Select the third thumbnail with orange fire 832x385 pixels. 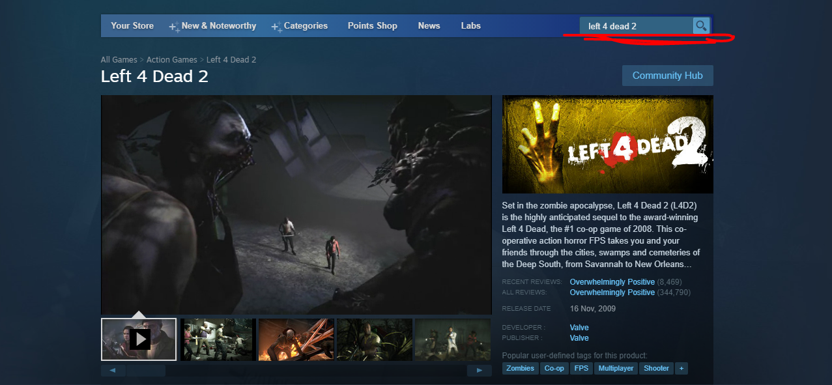pyautogui.click(x=296, y=339)
